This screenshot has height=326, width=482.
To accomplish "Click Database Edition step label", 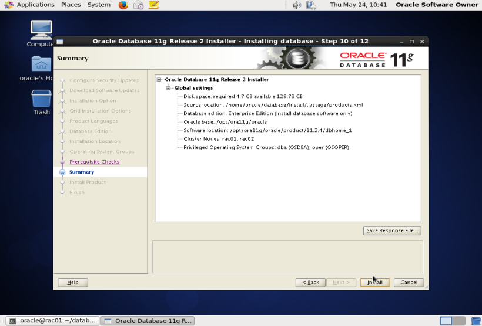I will click(x=91, y=131).
